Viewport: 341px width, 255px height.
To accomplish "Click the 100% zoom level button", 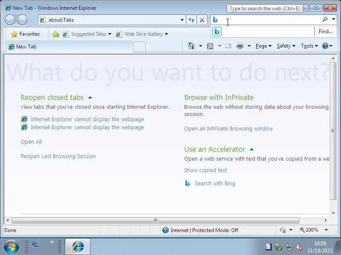I will click(309, 230).
